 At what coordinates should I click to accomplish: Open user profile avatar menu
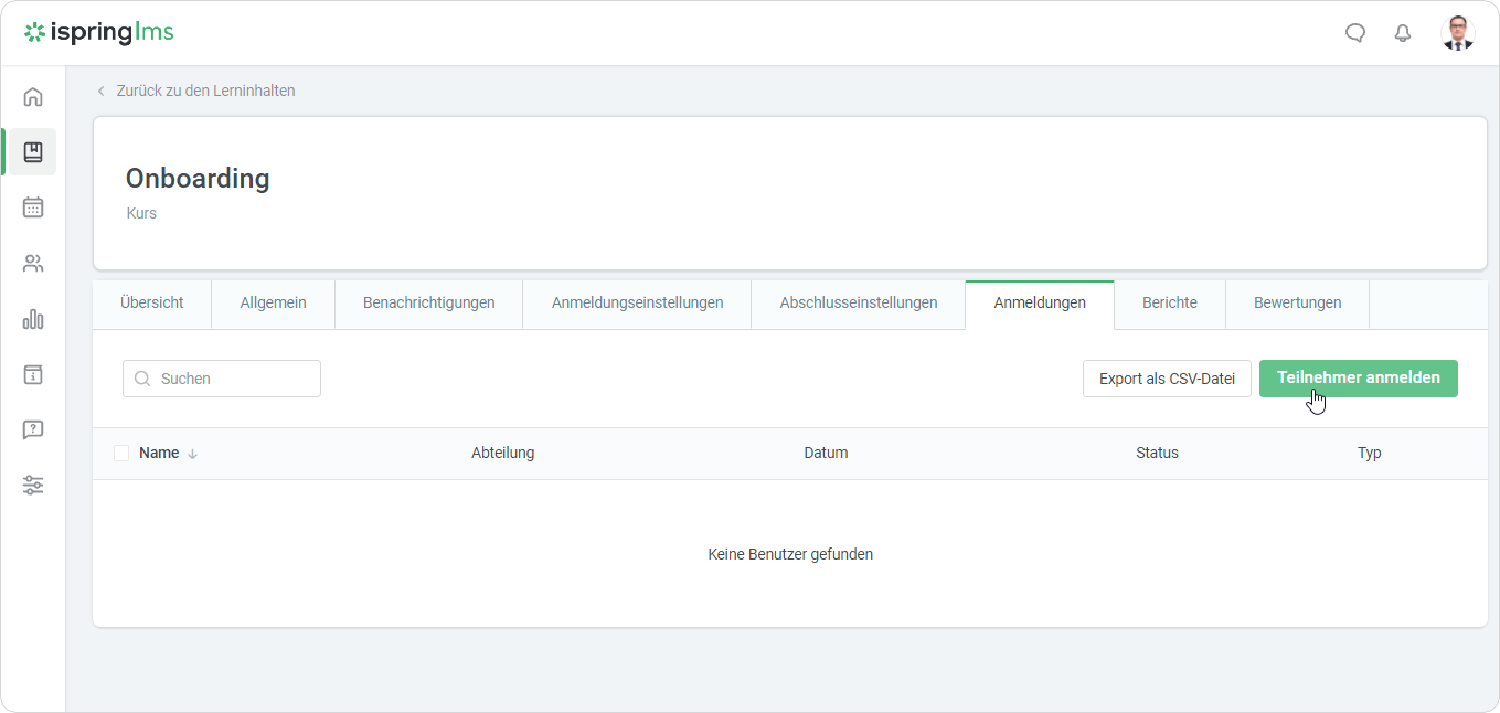point(1457,33)
